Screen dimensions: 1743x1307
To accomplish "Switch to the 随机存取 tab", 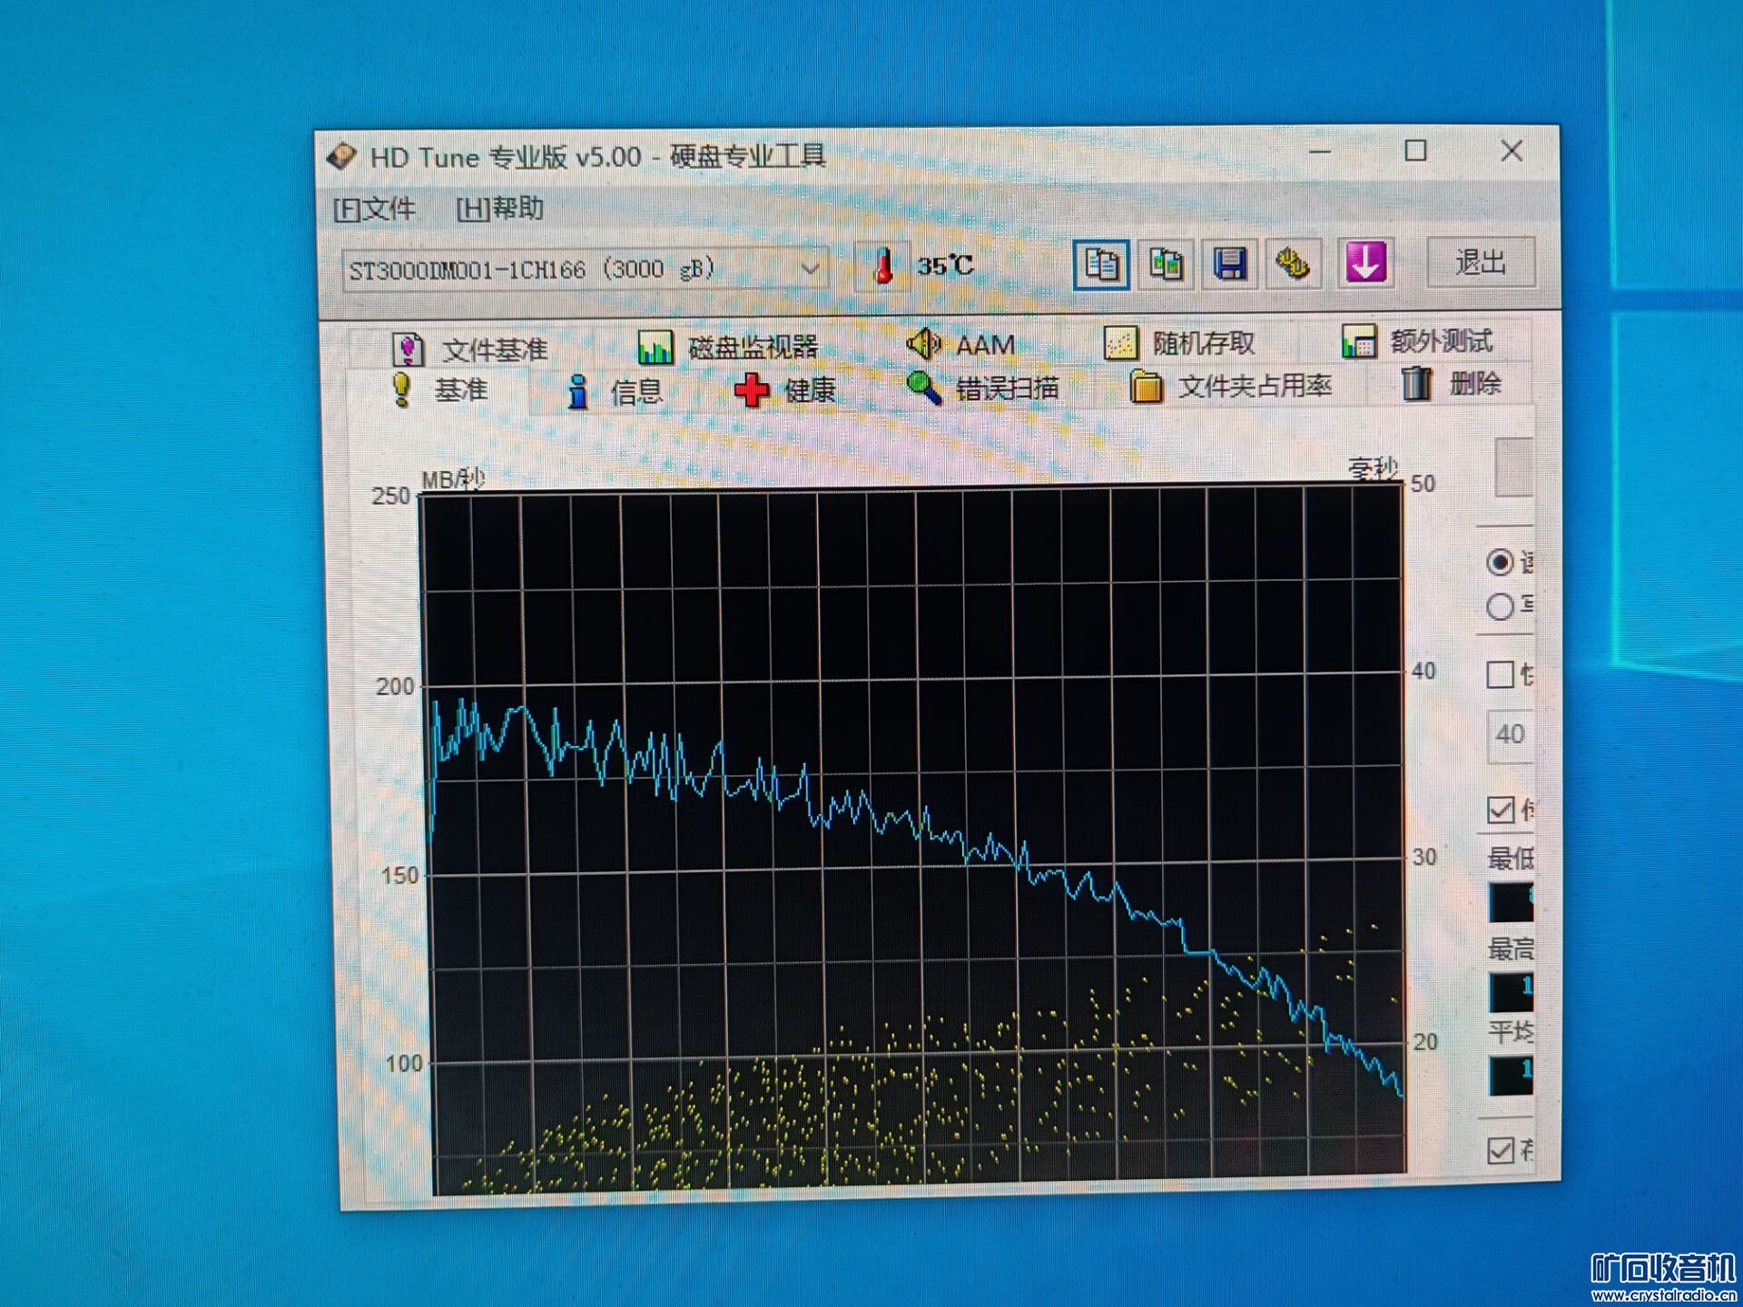I will (x=1179, y=343).
